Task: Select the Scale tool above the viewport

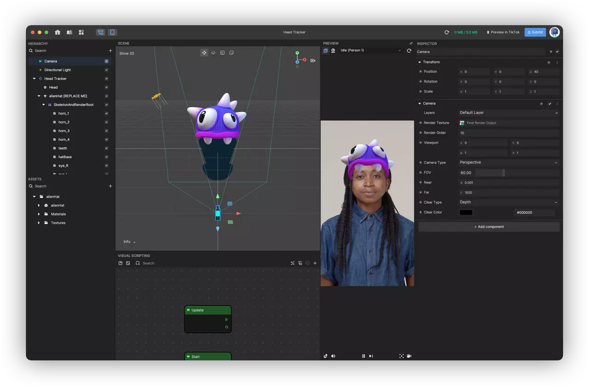Action: tap(222, 52)
